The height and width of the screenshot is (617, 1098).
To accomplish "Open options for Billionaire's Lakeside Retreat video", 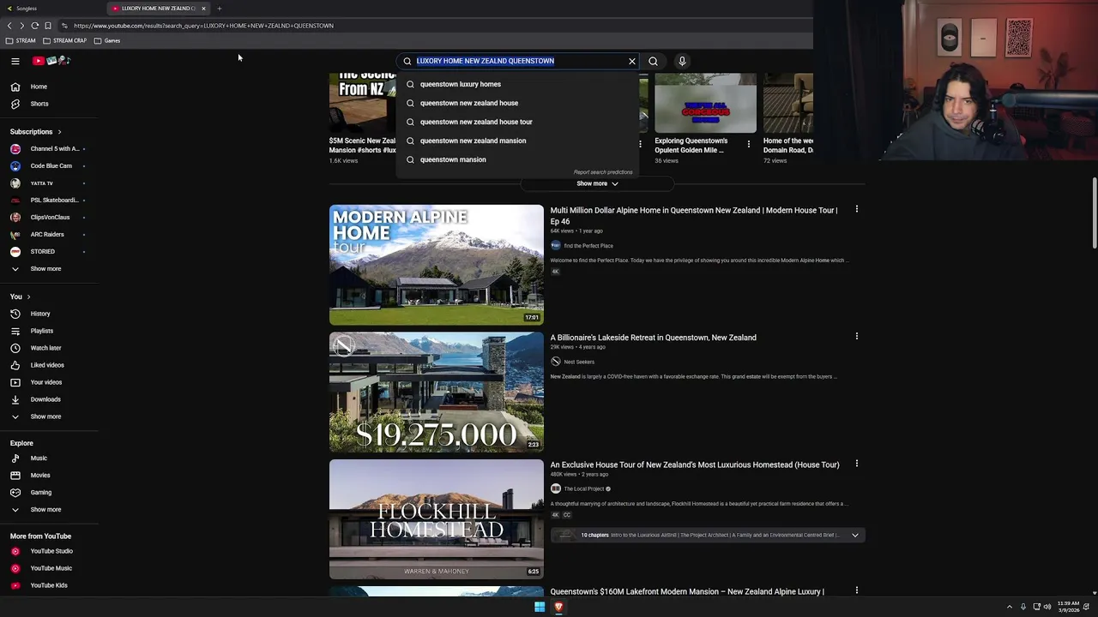I will pyautogui.click(x=856, y=336).
